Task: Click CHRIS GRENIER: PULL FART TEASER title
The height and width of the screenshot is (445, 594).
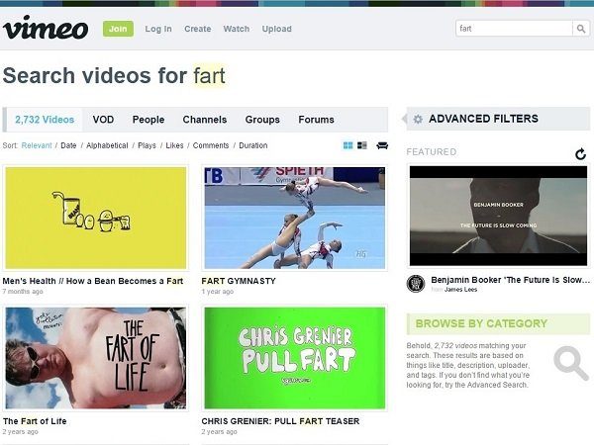Action: pos(280,421)
